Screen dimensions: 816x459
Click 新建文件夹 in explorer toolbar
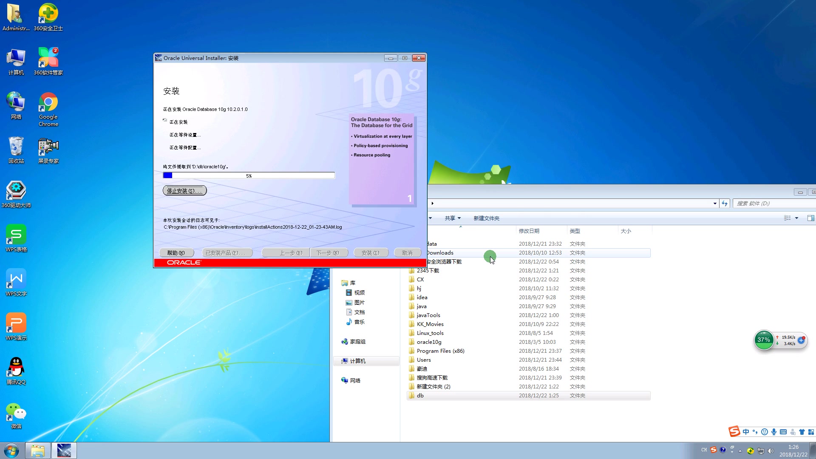point(486,218)
